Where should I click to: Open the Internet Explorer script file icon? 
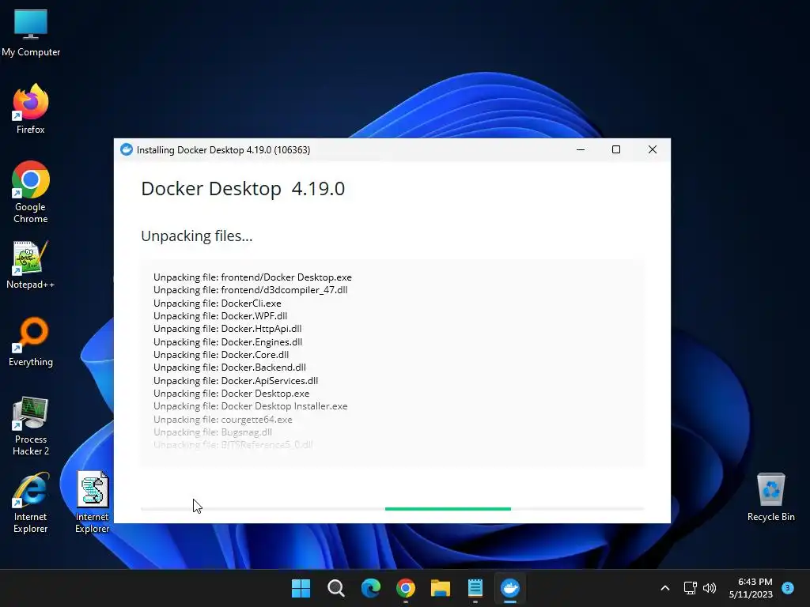click(93, 503)
